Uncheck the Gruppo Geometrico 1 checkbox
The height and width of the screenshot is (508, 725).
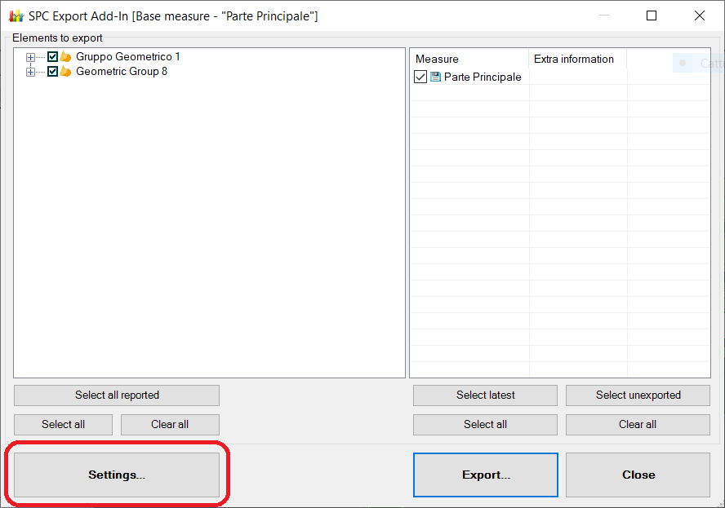pos(51,56)
